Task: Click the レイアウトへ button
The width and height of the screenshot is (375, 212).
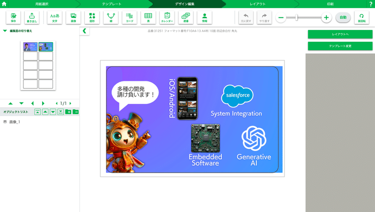Action: point(340,34)
